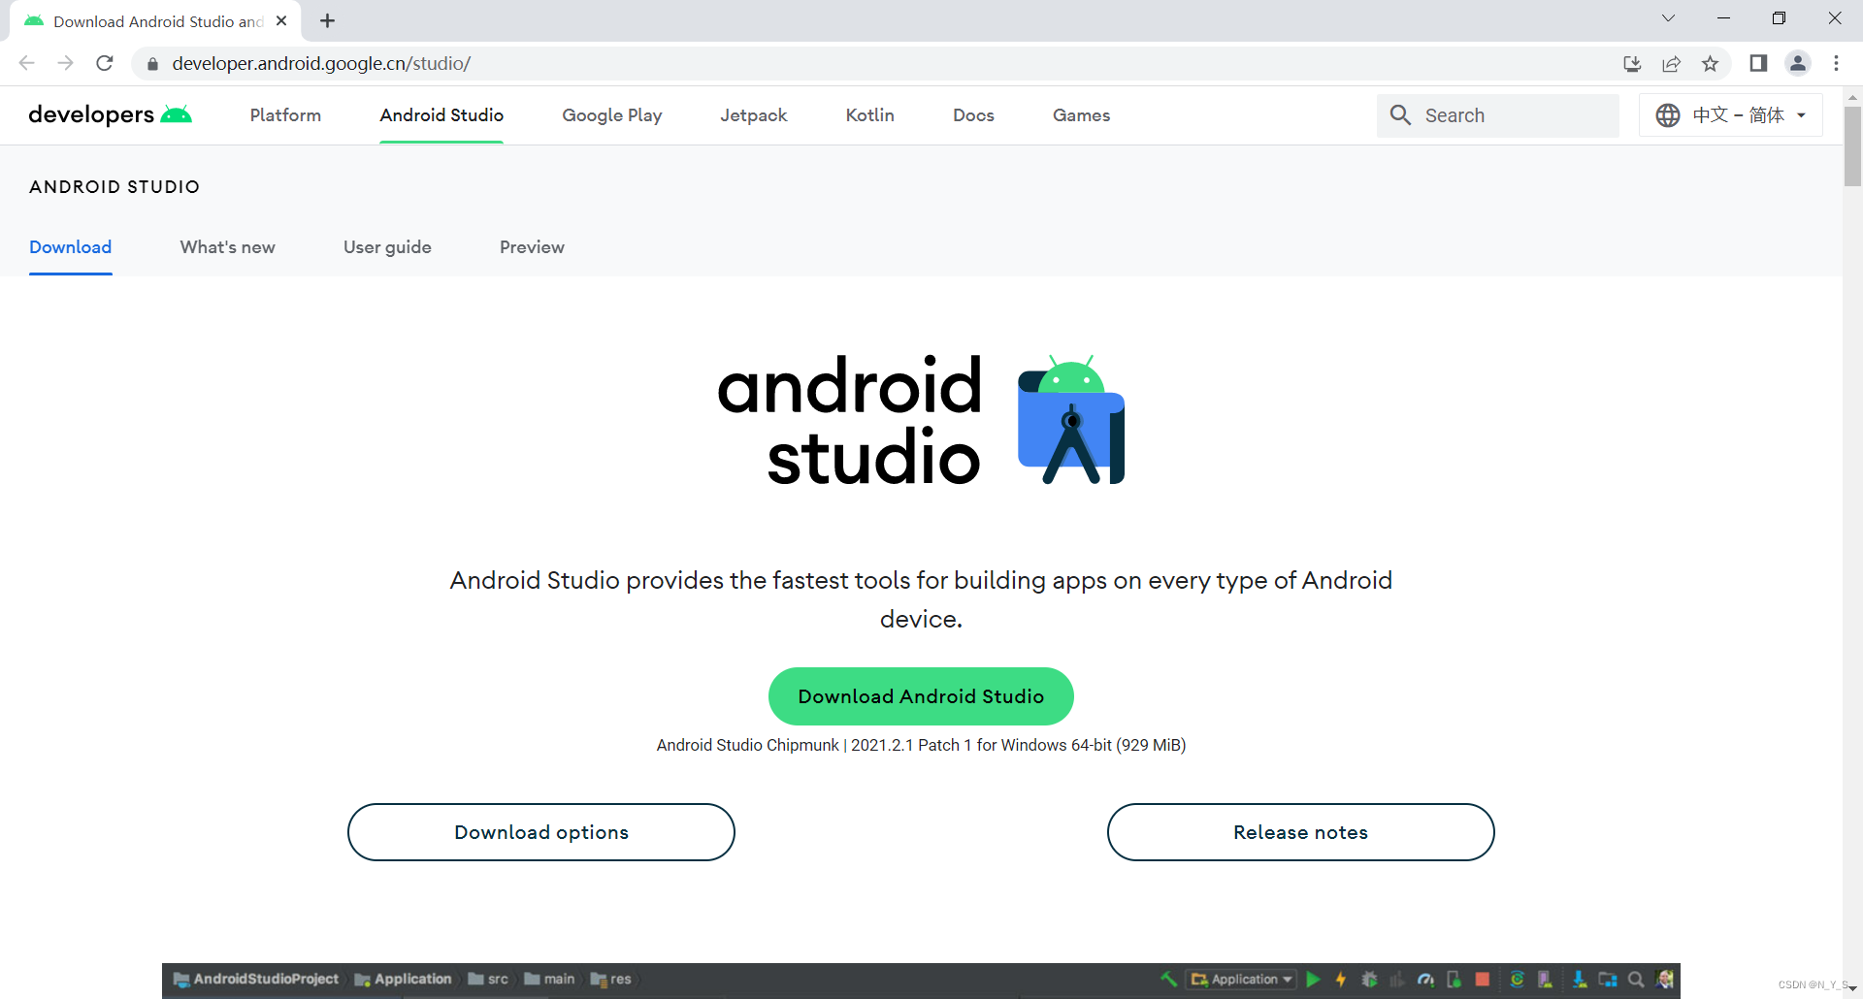Click the main breadcrumb folder
This screenshot has height=999, width=1863.
tap(550, 980)
